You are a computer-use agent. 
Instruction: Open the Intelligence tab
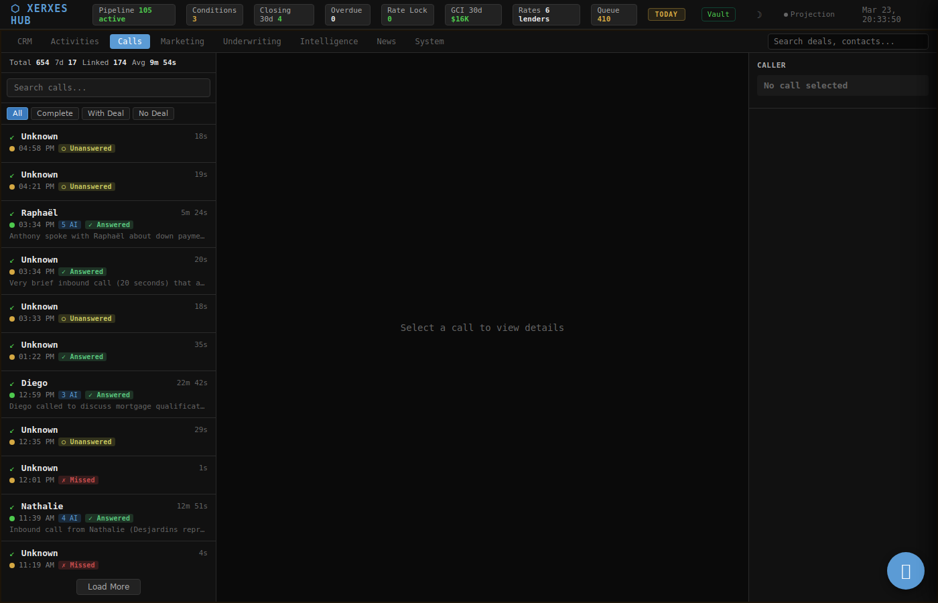[x=329, y=42]
